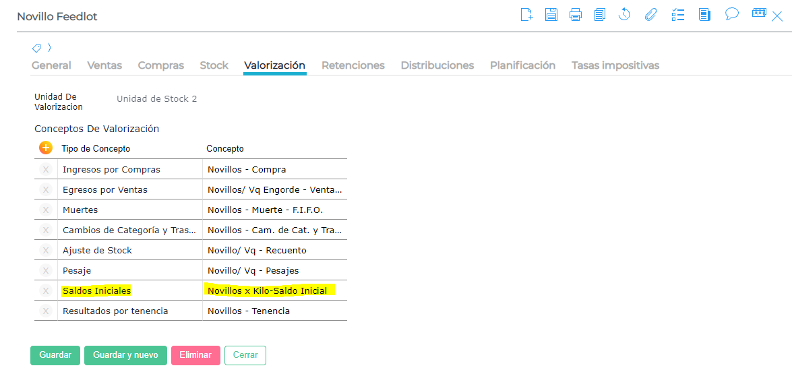Viewport: 792px width, 372px height.
Task: Remove the Resultados por tenencia row
Action: coord(45,311)
